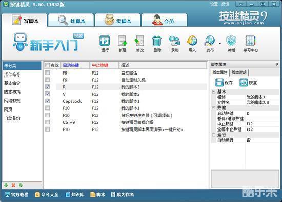Click the green add category icon
Image resolution: width=282 pixels, height=202 pixels.
coord(6,185)
